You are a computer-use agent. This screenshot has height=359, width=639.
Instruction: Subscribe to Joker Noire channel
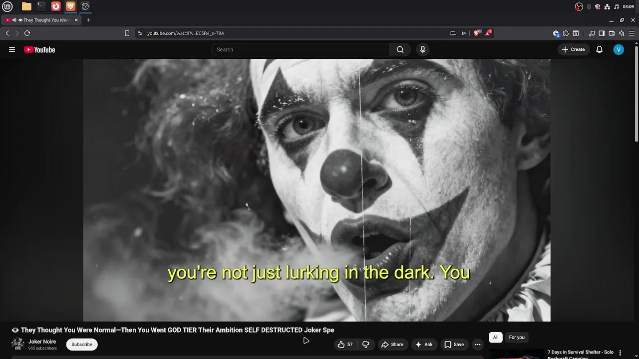(82, 345)
